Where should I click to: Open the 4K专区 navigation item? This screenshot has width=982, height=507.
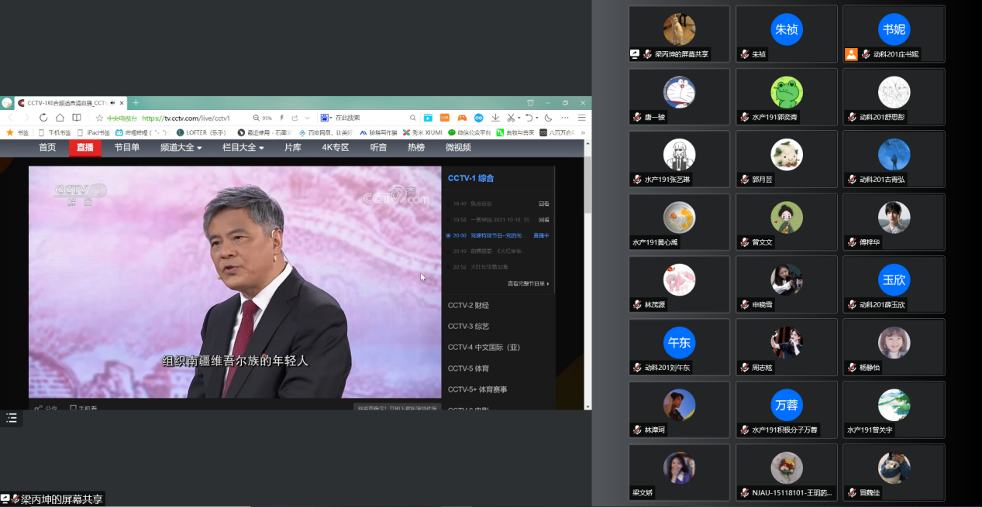(336, 148)
